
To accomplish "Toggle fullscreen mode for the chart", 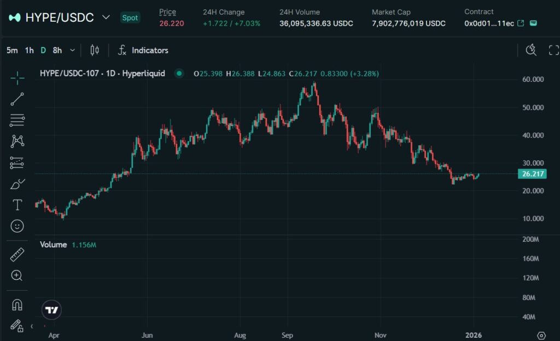I will tap(553, 50).
